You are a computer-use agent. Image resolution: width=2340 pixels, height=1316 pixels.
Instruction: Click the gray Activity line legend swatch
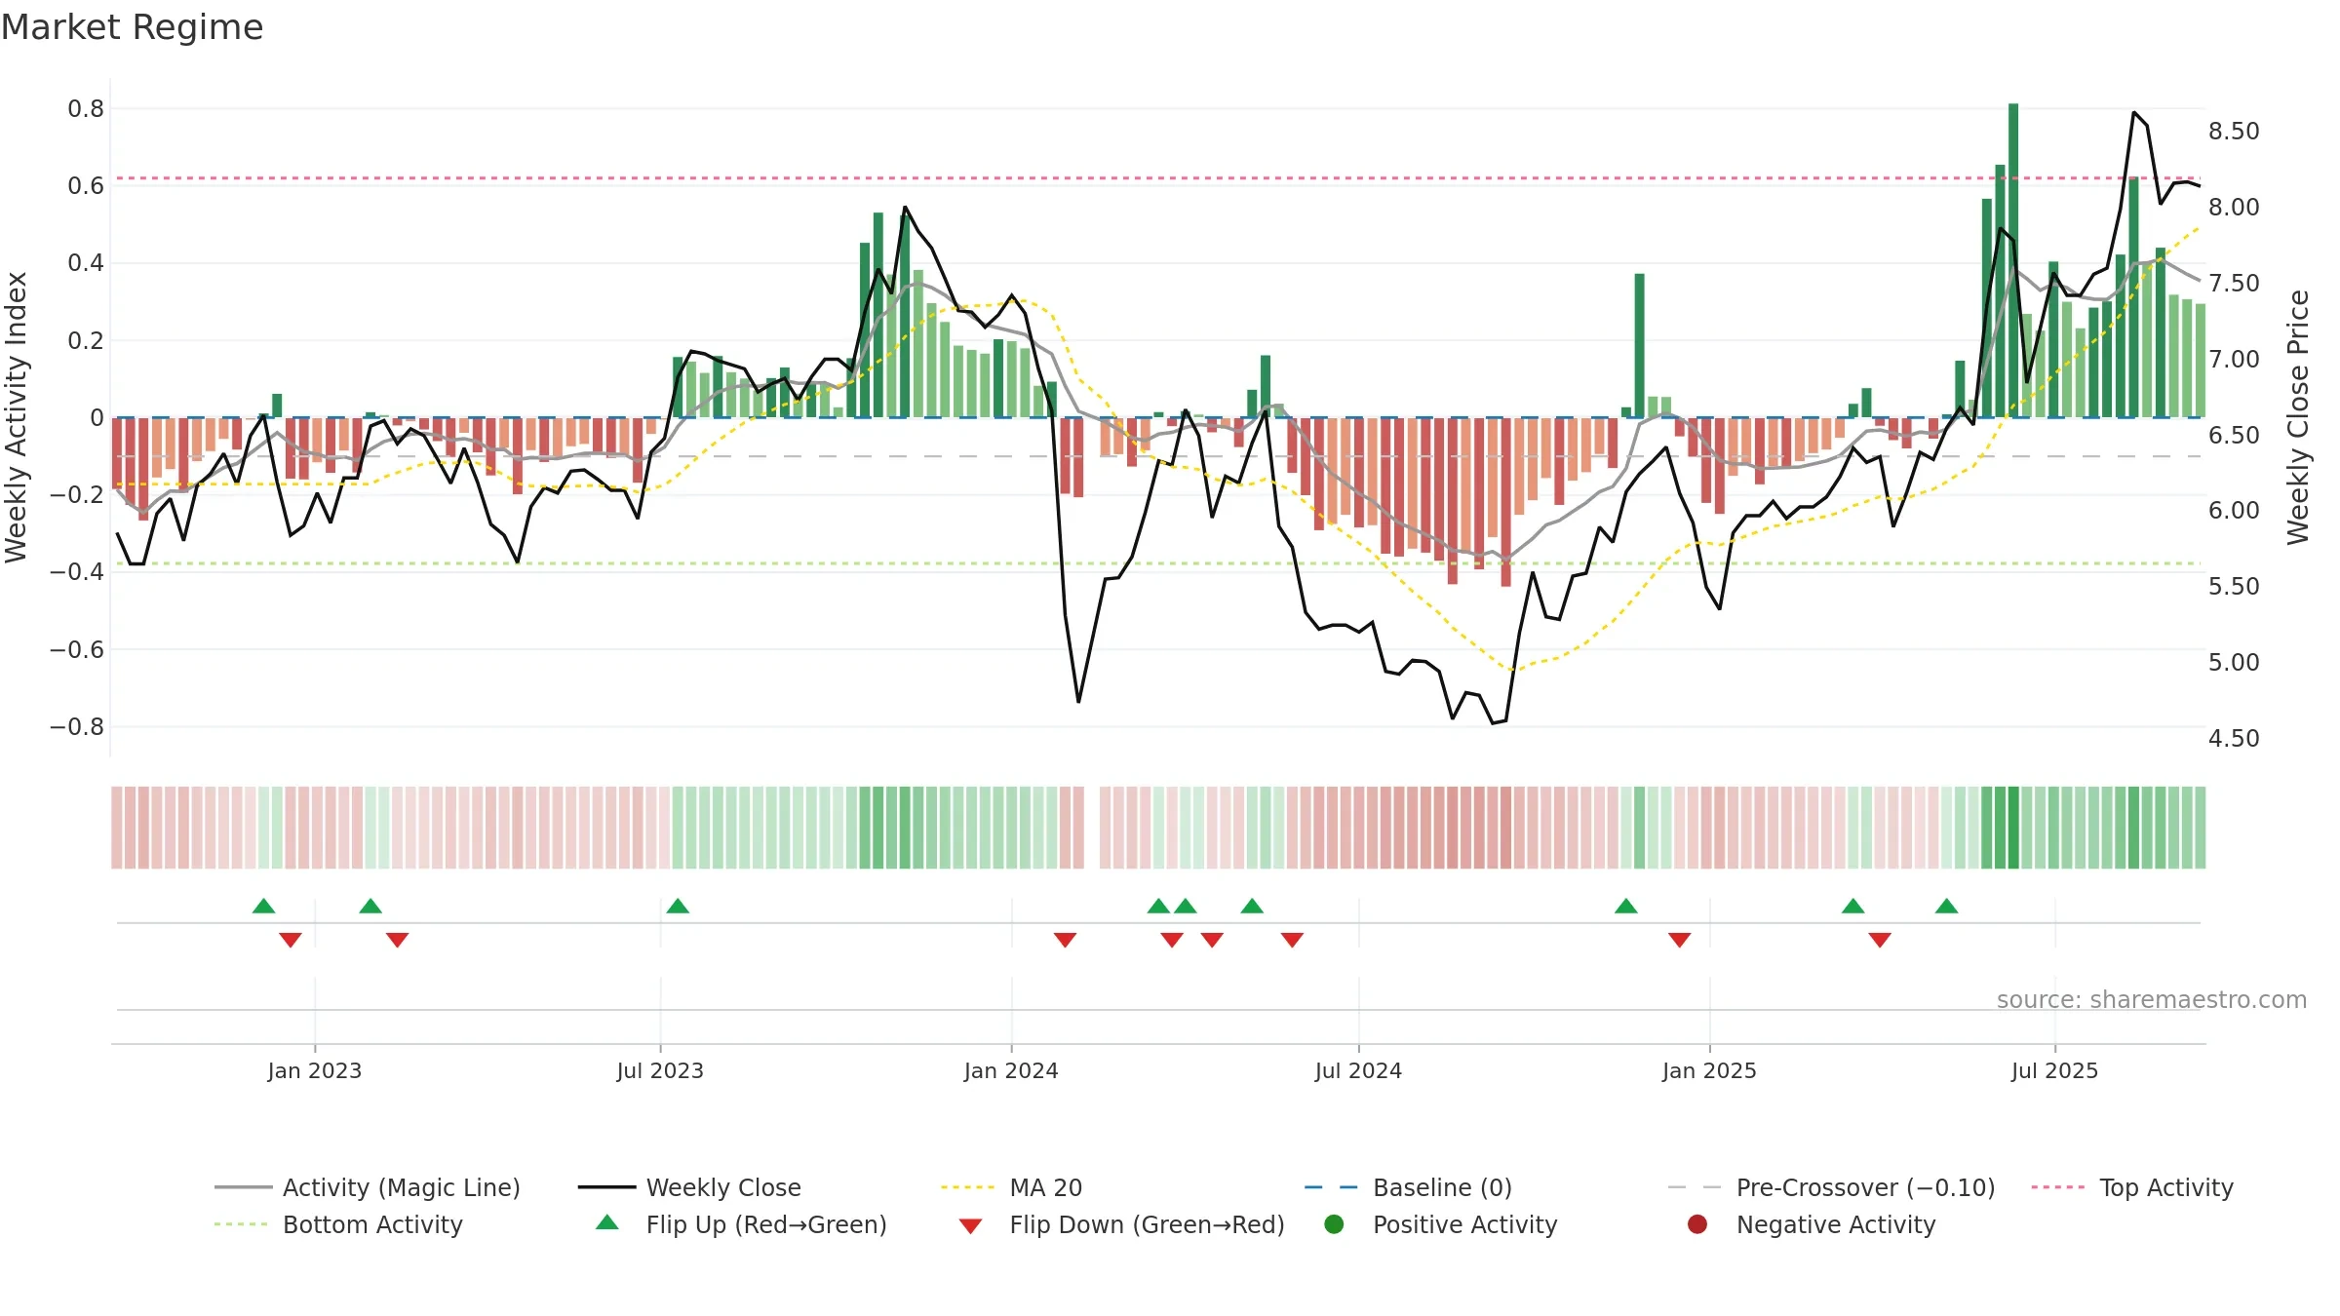click(x=243, y=1187)
